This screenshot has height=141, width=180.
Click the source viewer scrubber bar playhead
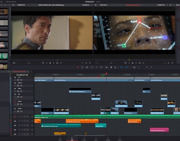pos(57,60)
